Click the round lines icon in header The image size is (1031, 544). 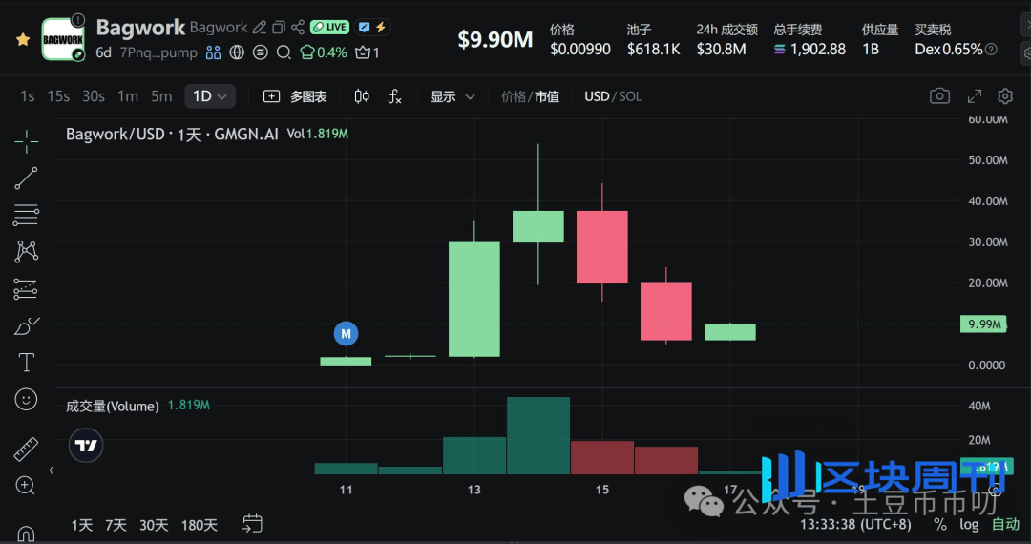coord(261,52)
